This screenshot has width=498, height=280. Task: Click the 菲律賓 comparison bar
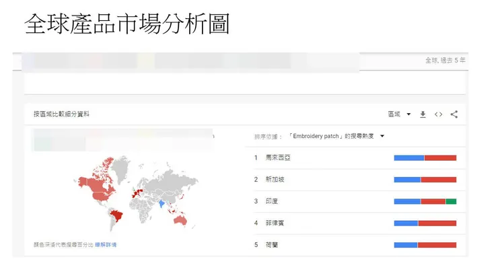[425, 223]
